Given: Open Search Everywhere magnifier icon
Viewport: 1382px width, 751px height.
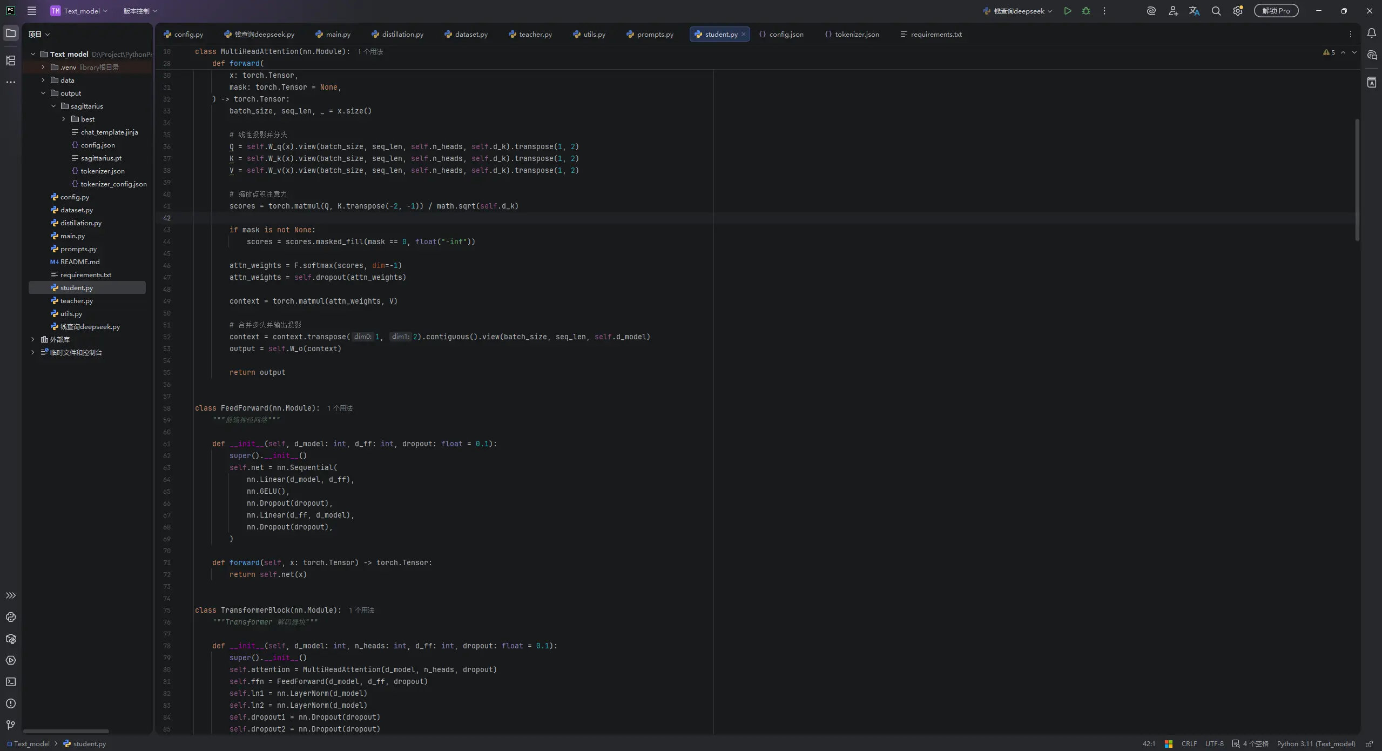Looking at the screenshot, I should [1216, 11].
